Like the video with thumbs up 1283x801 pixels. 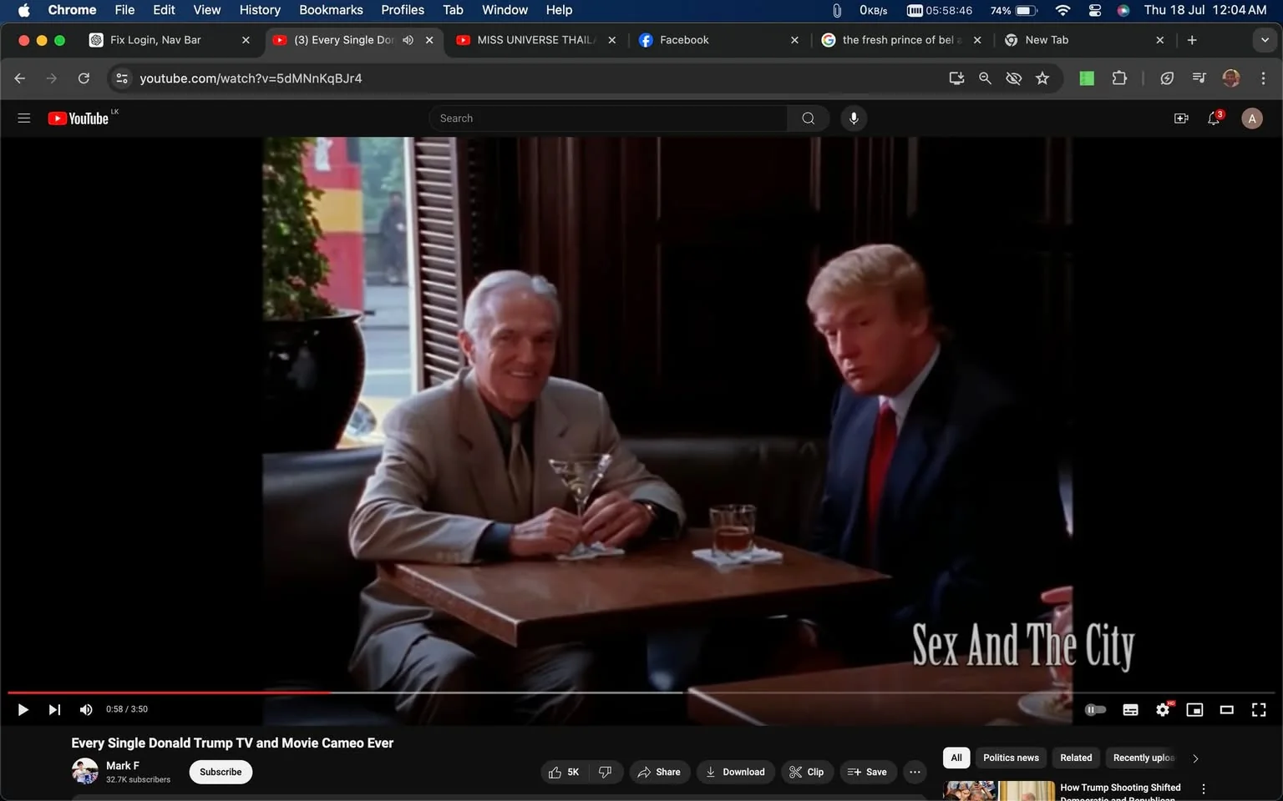(x=565, y=772)
